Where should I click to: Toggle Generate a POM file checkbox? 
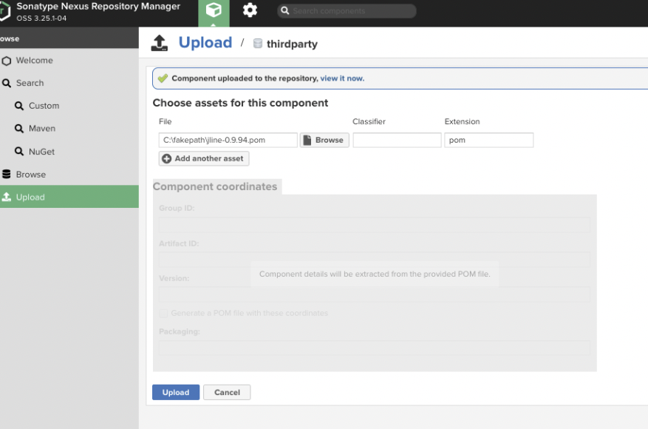(x=163, y=313)
